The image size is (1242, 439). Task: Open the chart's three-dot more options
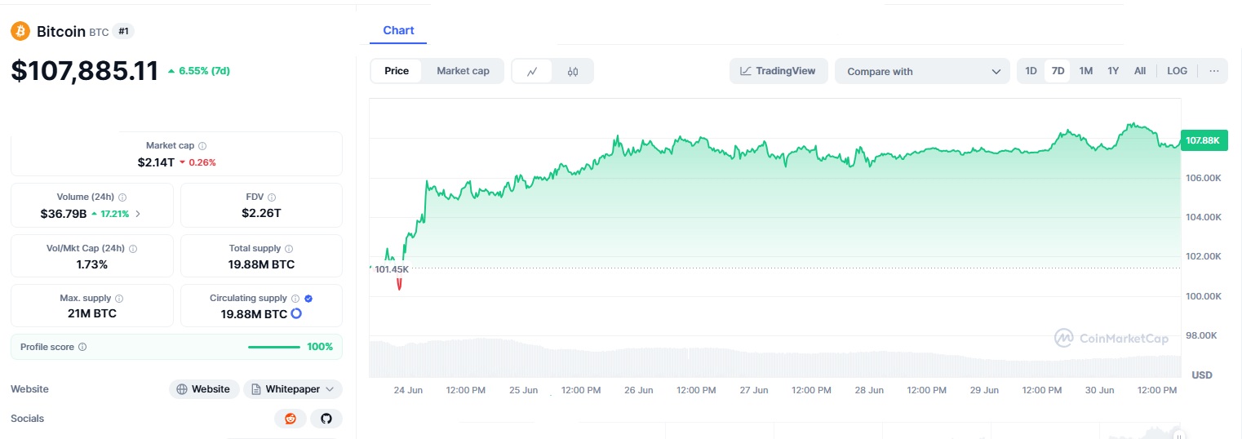coord(1213,71)
